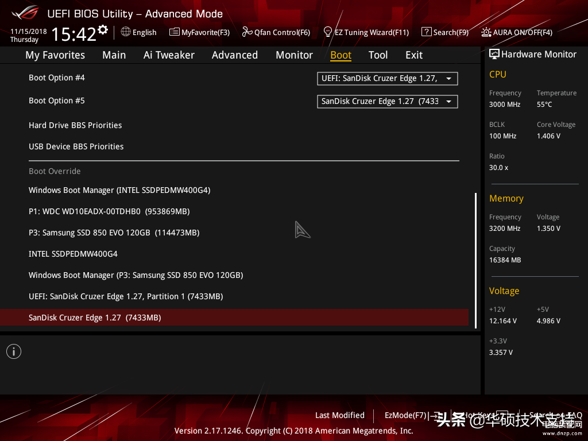Click the Ratio 30.0 x value
Screen dimensions: 588x441
[x=499, y=168]
